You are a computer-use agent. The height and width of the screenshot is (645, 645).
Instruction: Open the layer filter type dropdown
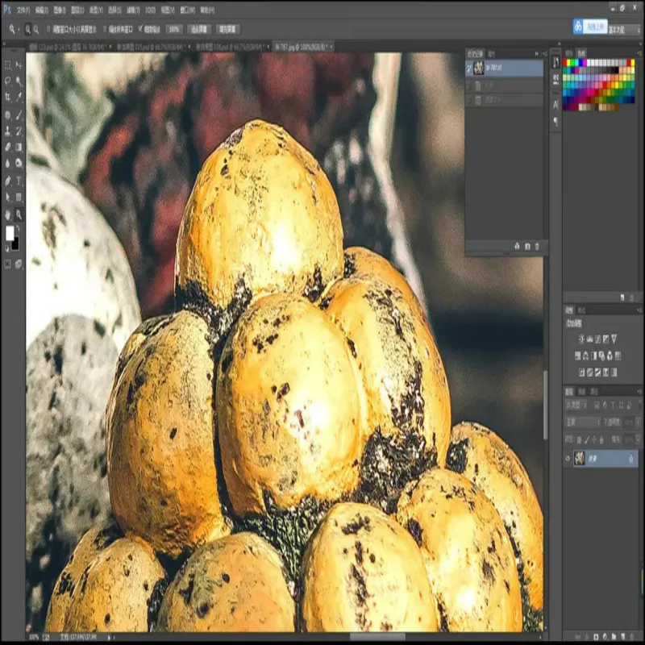point(576,406)
